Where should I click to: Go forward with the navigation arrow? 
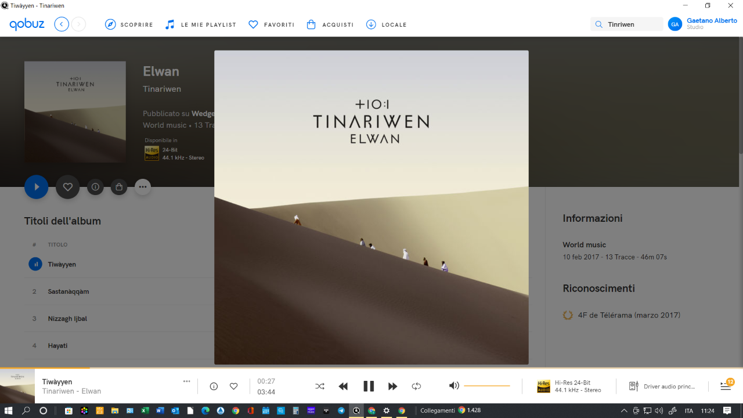[79, 24]
